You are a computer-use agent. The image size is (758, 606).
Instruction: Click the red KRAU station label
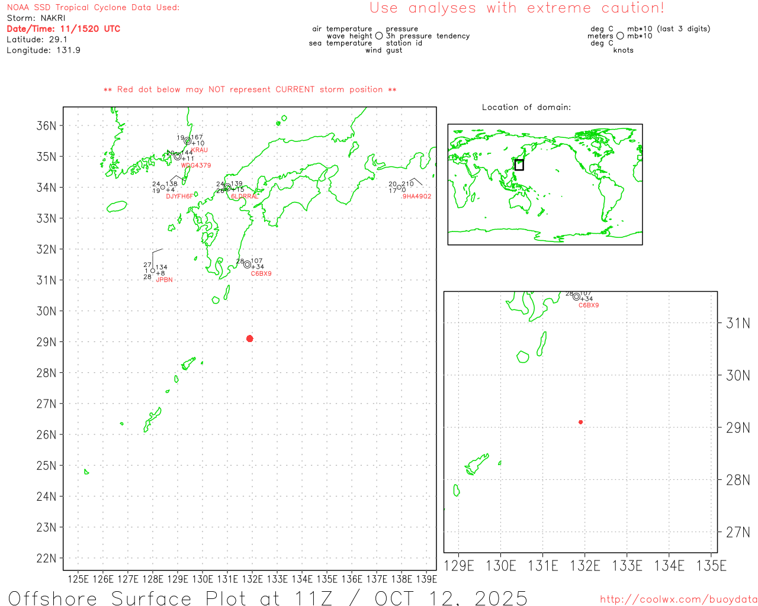[200, 150]
